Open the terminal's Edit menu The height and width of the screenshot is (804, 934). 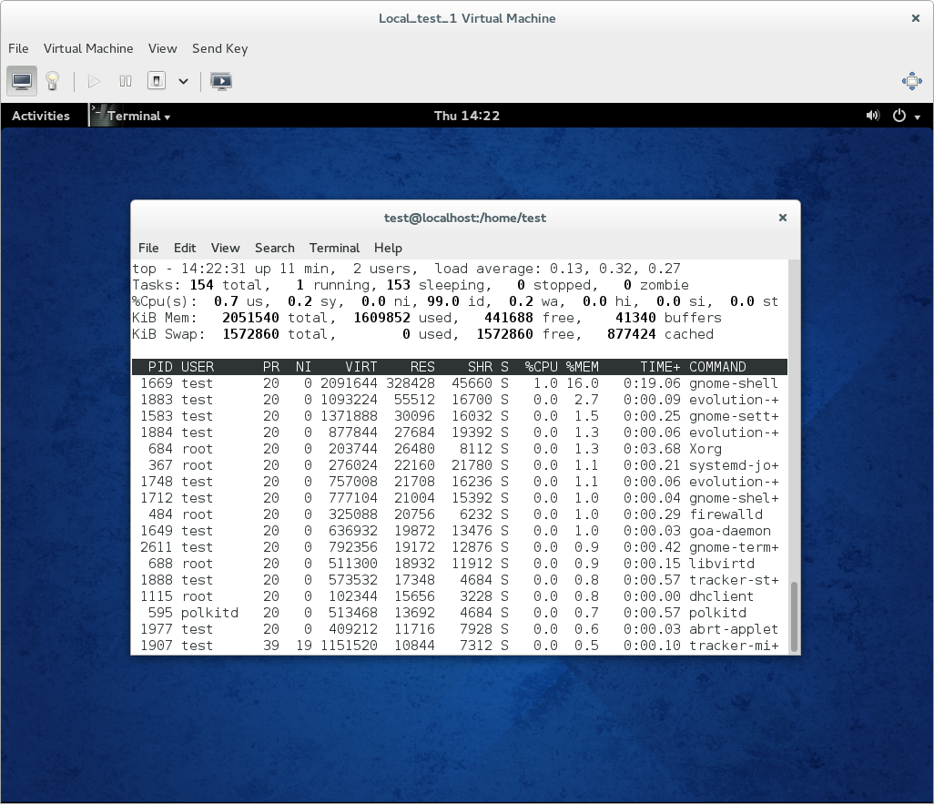click(x=185, y=248)
